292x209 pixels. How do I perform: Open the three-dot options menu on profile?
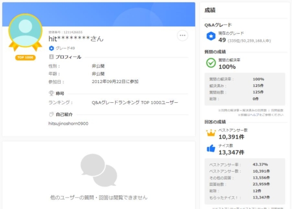[x=182, y=36]
